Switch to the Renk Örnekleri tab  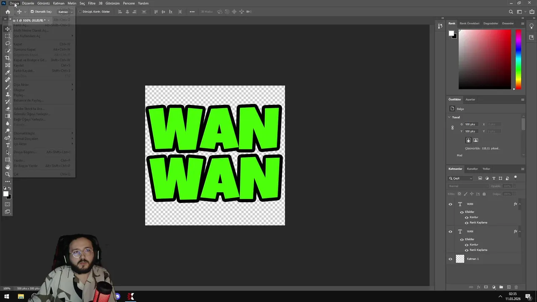(x=469, y=23)
